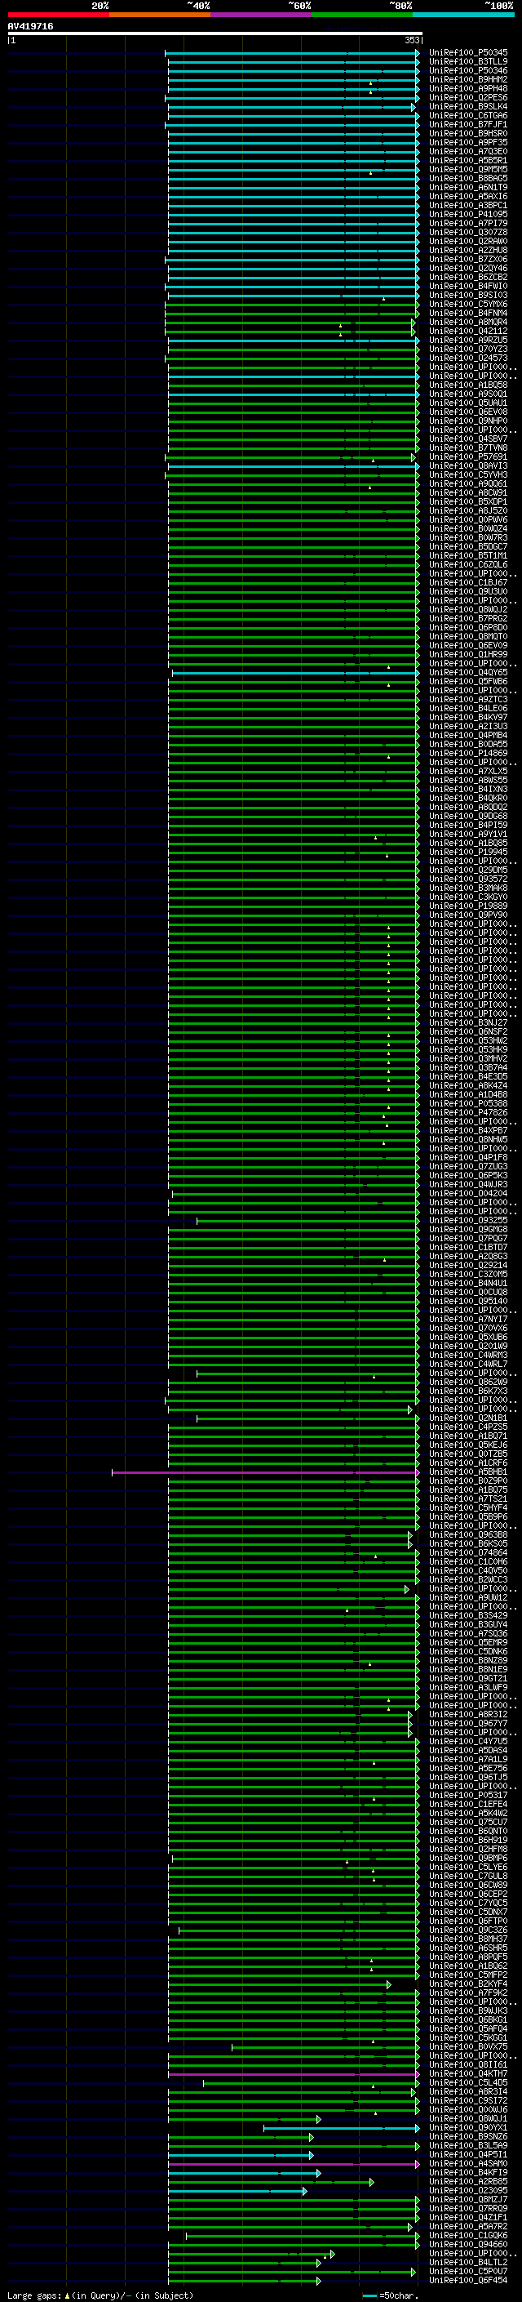Click the white query sequence ruler bar
Viewport: 522px width, 2302px height.
click(215, 34)
